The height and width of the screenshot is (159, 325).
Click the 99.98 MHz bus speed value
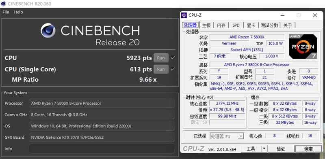227,116
